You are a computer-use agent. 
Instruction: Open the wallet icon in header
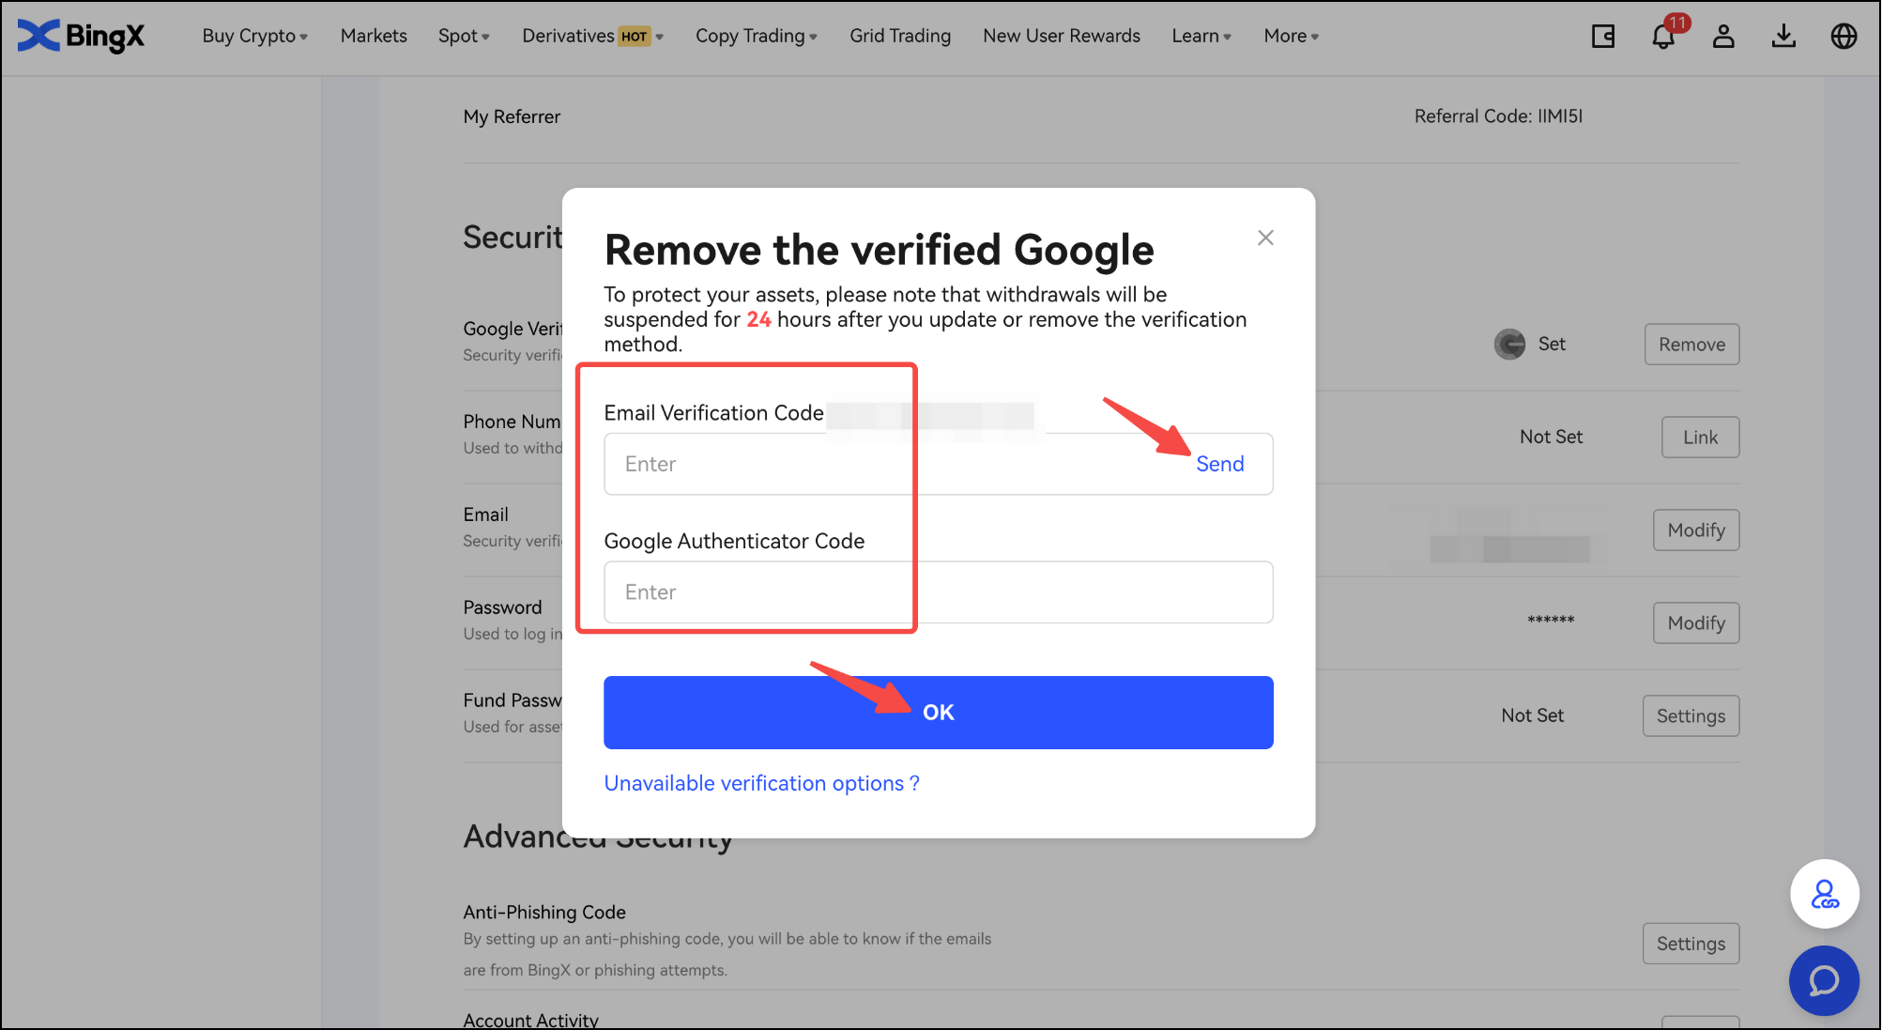(1603, 37)
